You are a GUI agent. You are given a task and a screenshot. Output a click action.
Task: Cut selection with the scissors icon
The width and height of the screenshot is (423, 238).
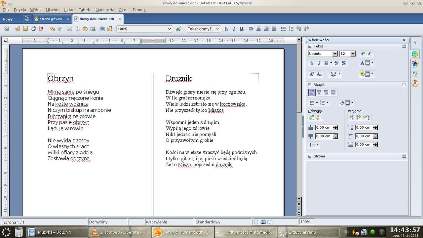(x=69, y=29)
